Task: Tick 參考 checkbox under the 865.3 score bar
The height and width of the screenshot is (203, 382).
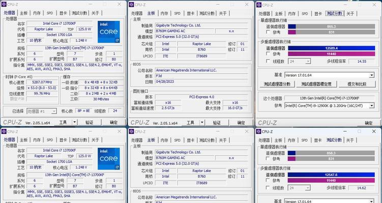Action: tap(268, 32)
